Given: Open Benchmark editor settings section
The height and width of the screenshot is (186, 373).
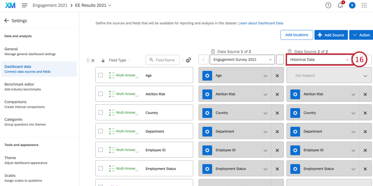Looking at the screenshot, I should click(x=19, y=86).
